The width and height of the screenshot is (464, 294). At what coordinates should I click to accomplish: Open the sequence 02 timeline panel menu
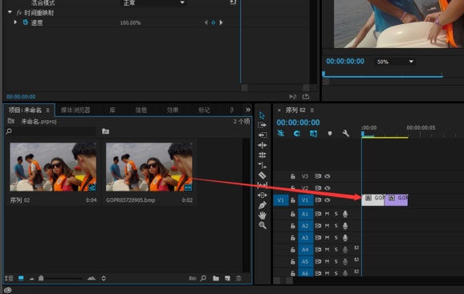pos(312,110)
